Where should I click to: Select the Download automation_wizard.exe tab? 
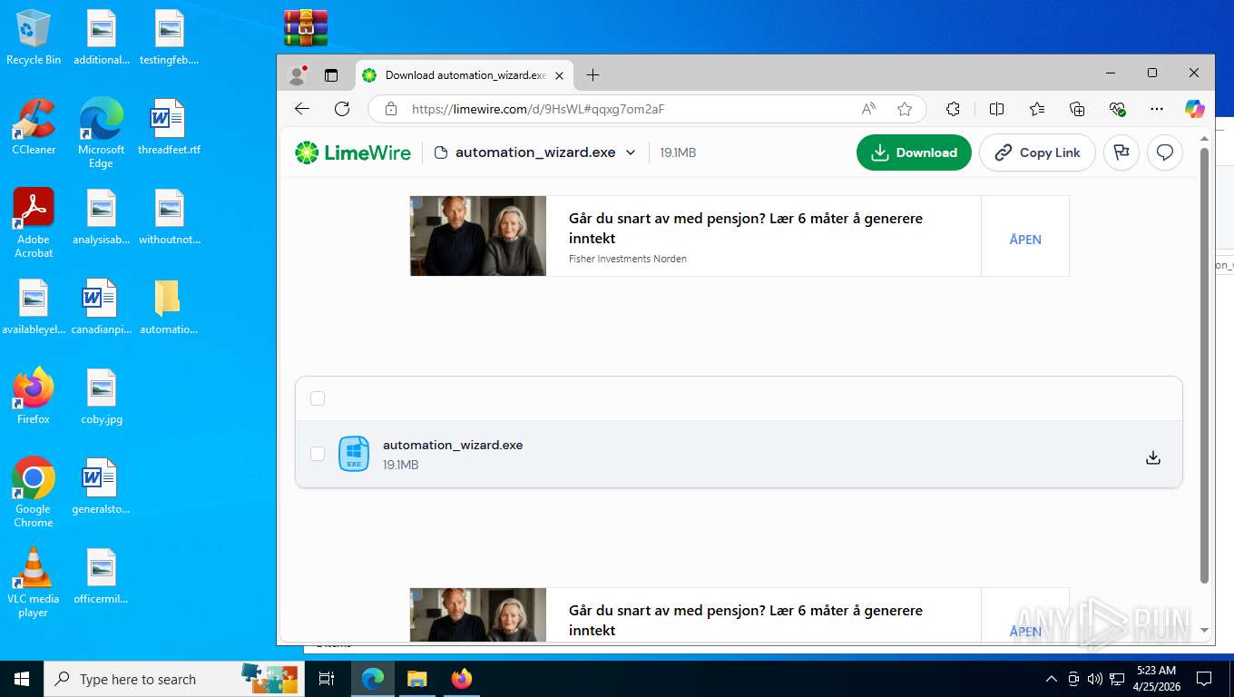464,75
